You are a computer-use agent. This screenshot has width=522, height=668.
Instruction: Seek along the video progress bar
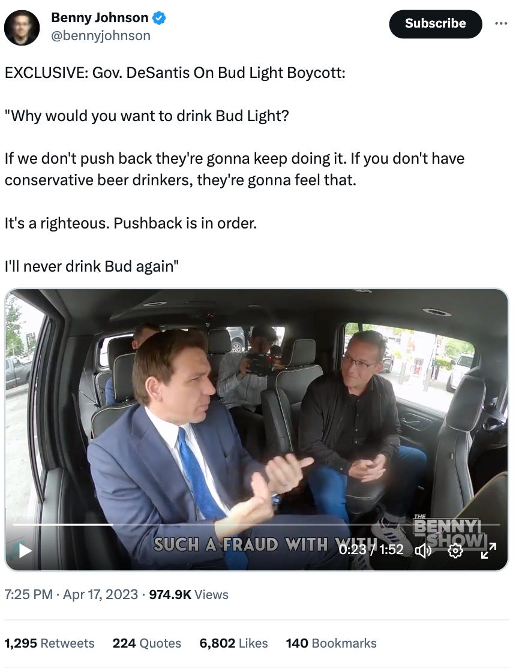256,525
